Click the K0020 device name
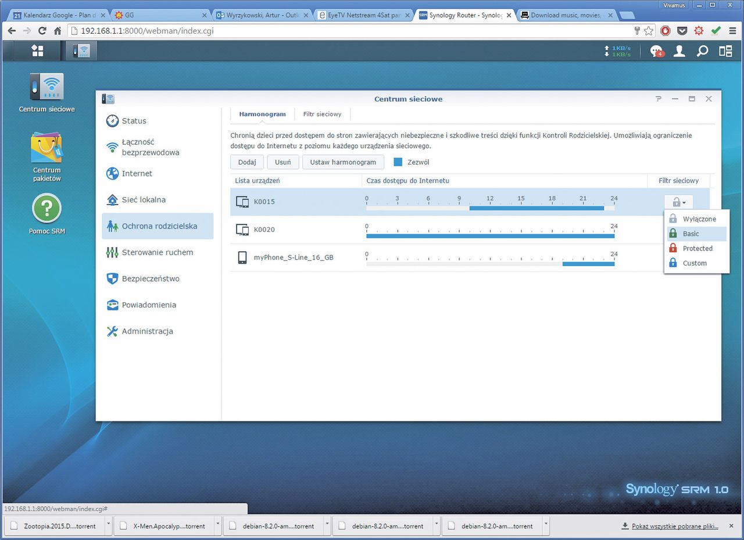744x540 pixels. pyautogui.click(x=264, y=230)
